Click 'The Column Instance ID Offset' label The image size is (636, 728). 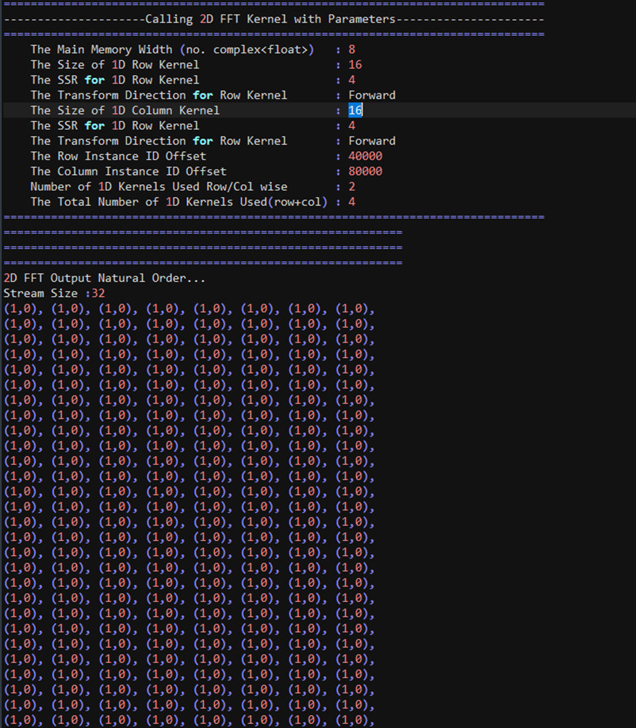click(x=128, y=171)
